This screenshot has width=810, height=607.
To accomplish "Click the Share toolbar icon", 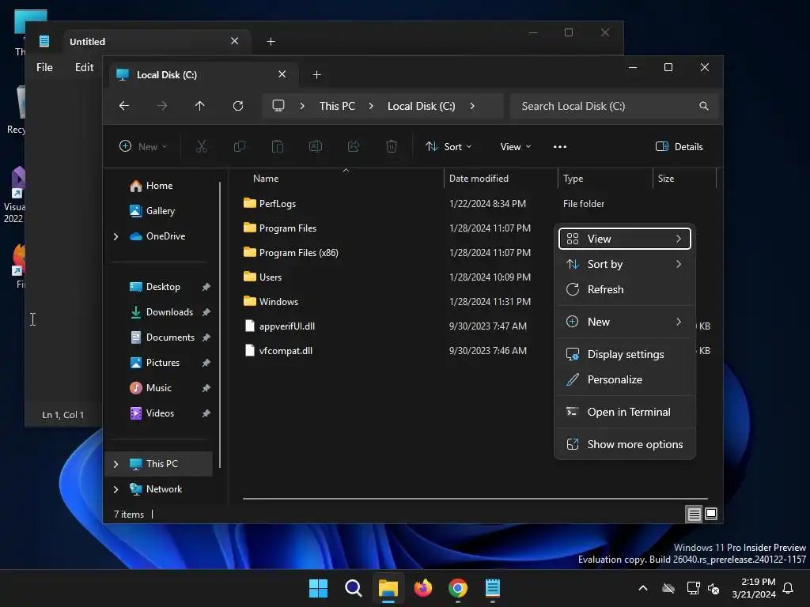I will (354, 146).
